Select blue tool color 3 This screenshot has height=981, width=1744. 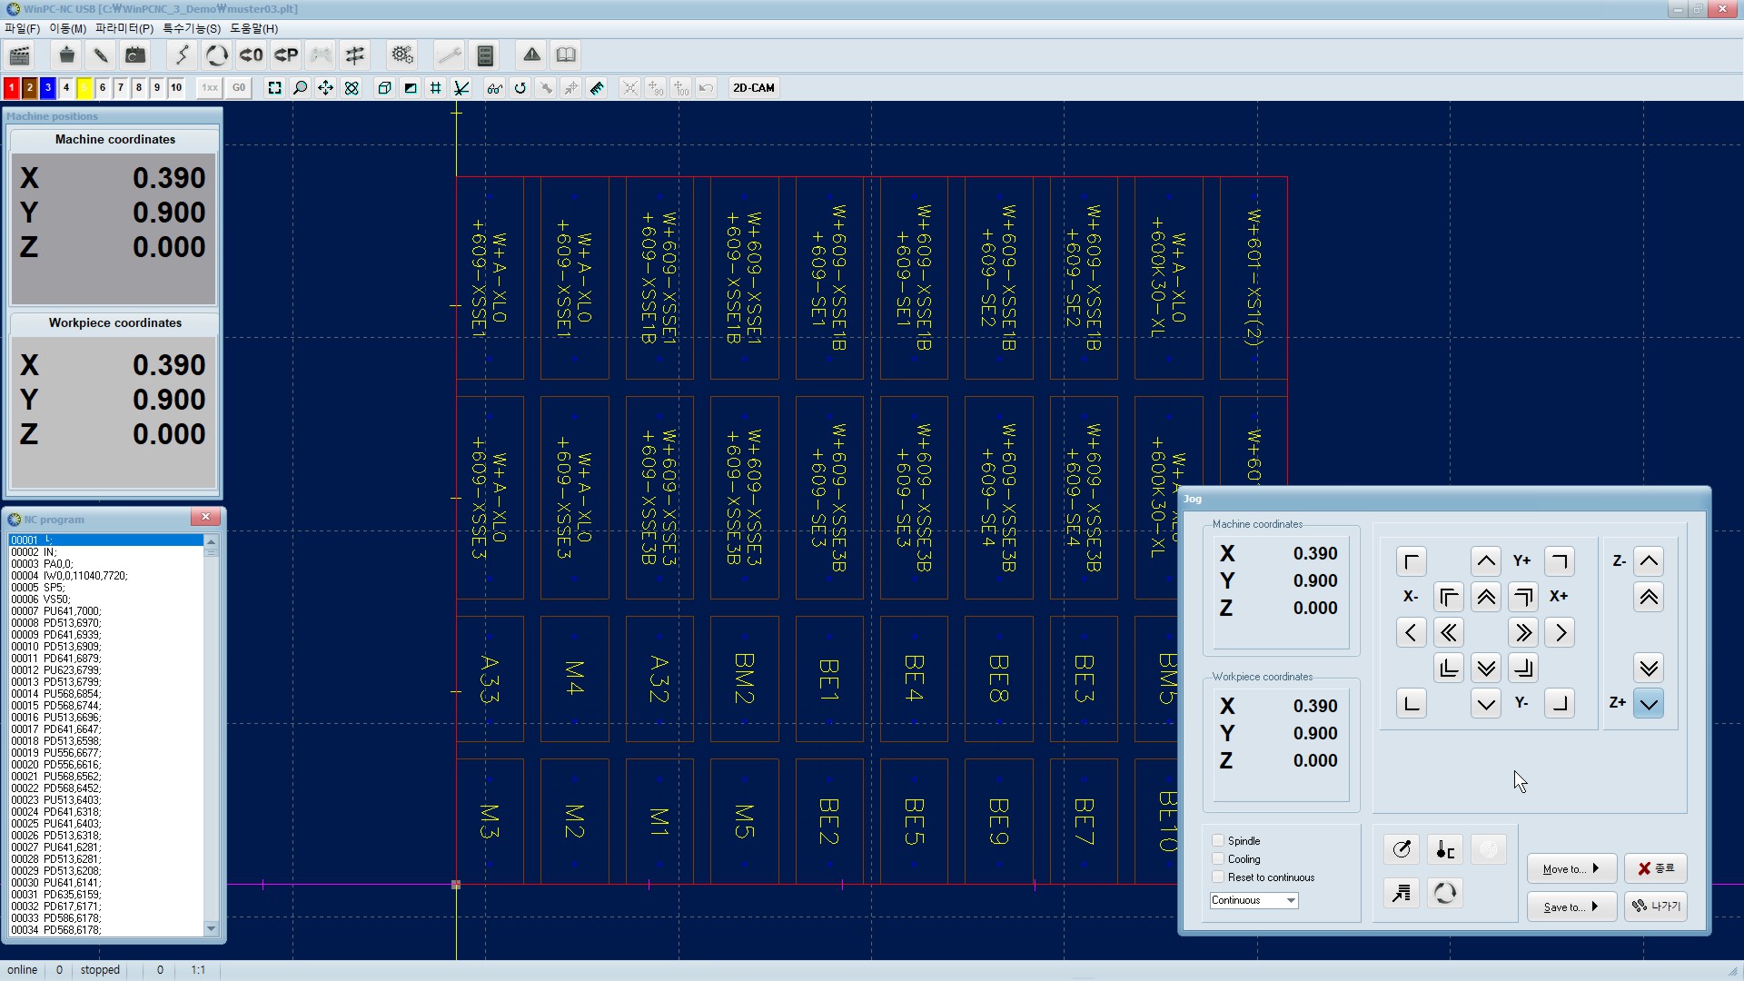[47, 88]
